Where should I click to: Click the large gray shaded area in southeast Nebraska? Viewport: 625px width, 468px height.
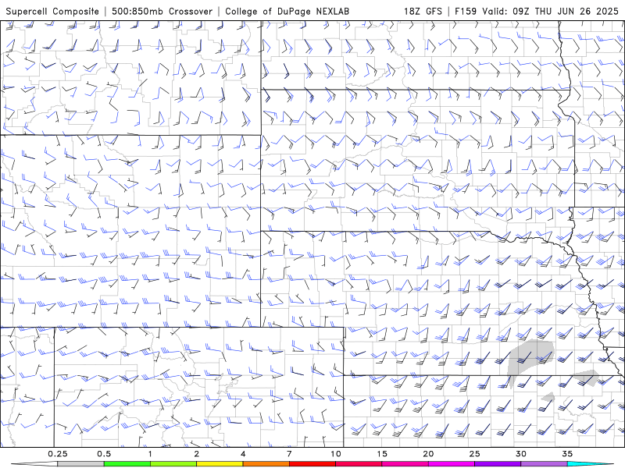pos(530,358)
